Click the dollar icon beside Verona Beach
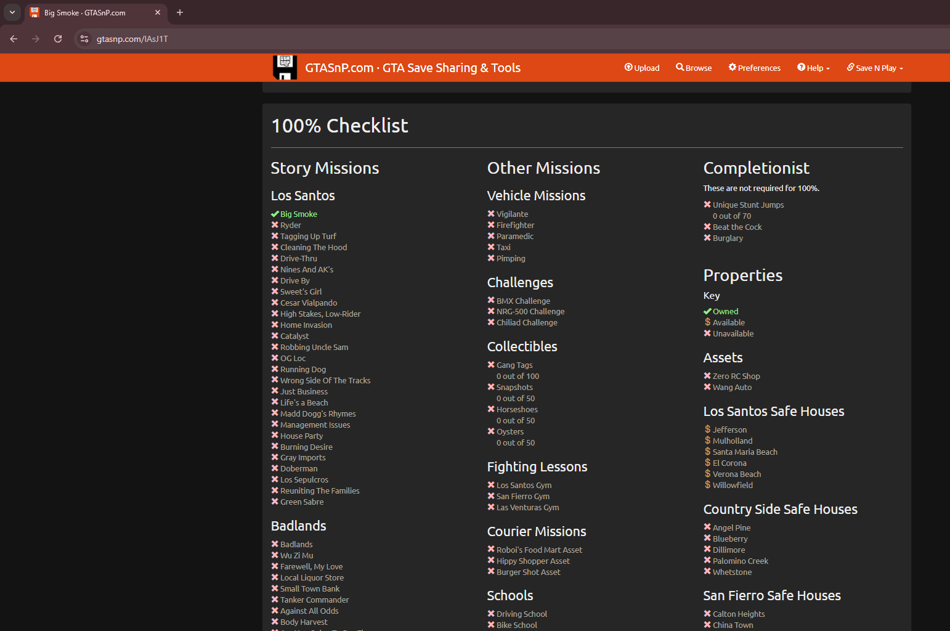This screenshot has height=631, width=950. [707, 474]
